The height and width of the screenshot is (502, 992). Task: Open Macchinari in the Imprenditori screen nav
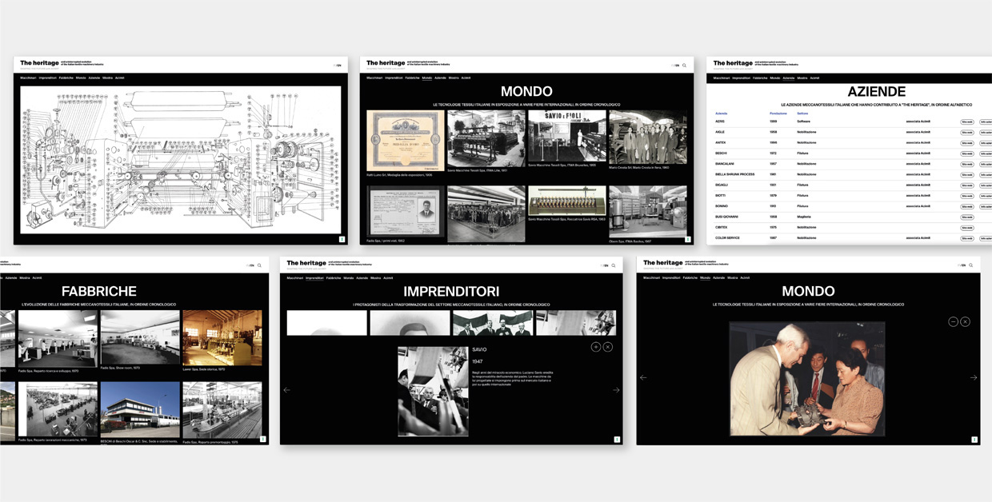[x=295, y=278]
